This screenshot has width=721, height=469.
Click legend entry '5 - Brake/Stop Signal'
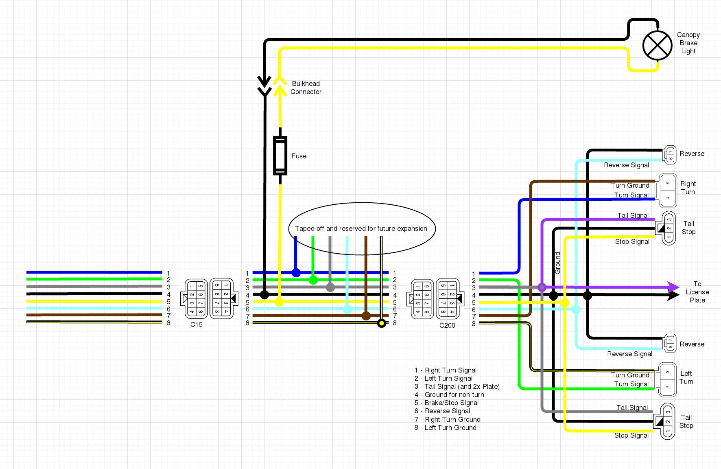(446, 403)
